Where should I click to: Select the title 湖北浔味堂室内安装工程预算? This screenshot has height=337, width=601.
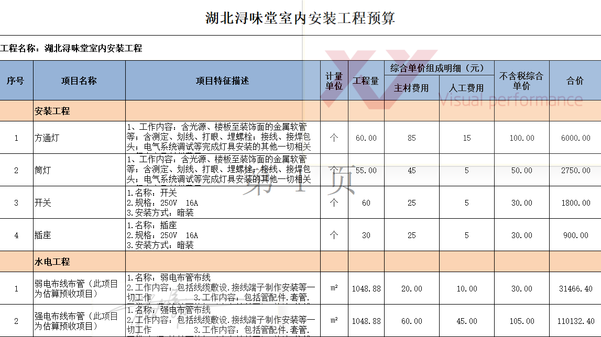[x=300, y=19]
